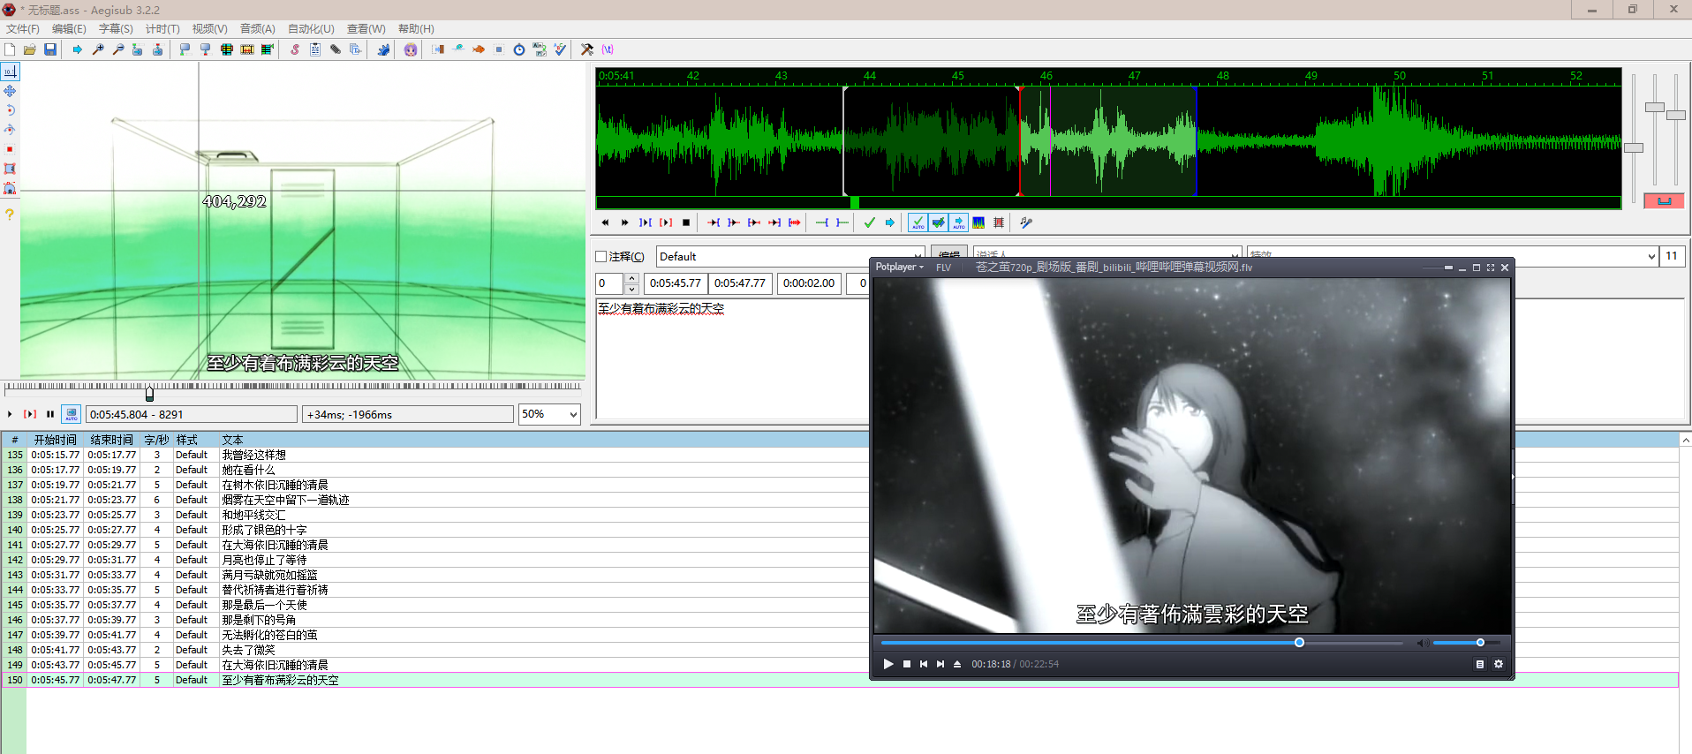The image size is (1692, 754).
Task: Select the standard crosshair visual tool
Action: click(x=10, y=72)
